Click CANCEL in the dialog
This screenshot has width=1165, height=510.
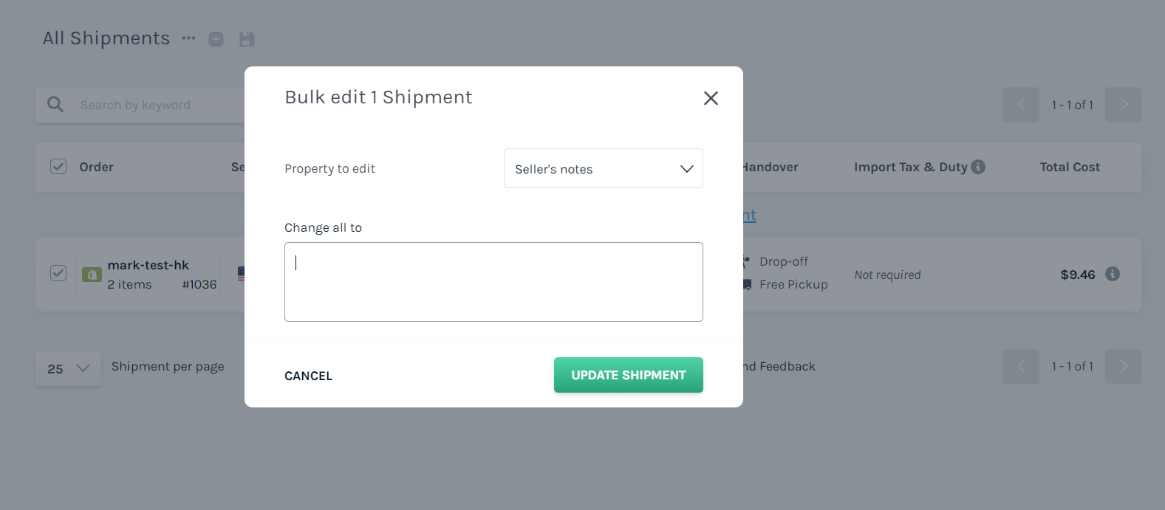(x=308, y=376)
